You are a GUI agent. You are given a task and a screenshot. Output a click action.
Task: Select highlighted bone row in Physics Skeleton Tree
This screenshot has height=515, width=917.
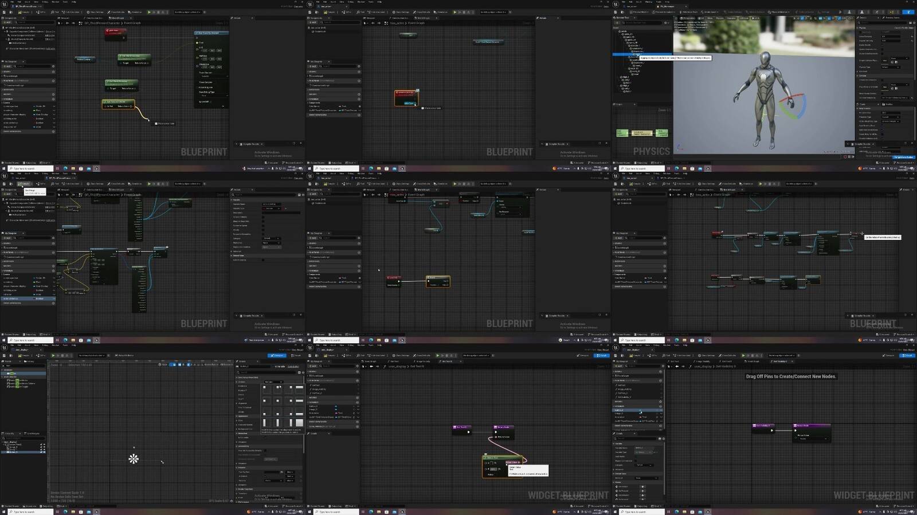pyautogui.click(x=642, y=54)
